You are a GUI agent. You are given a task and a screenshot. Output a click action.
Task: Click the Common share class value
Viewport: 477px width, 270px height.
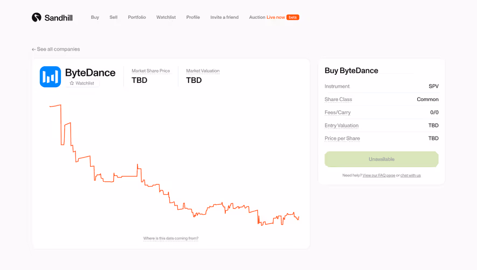click(428, 100)
